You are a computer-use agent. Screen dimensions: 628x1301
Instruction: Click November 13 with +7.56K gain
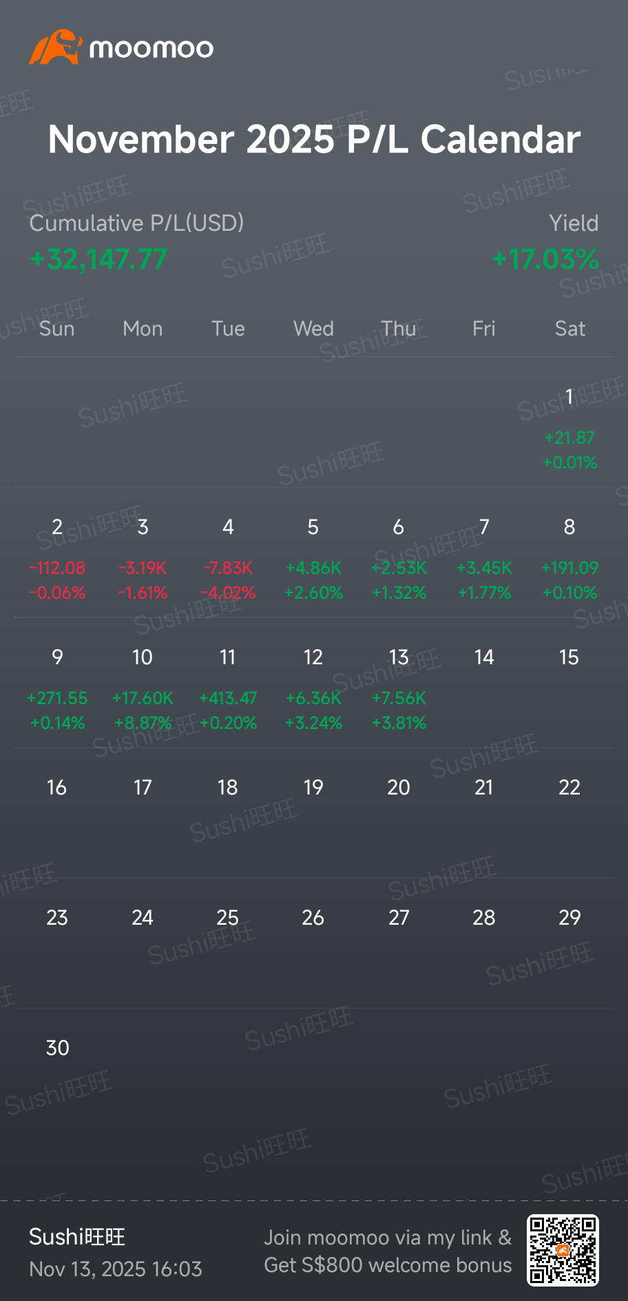click(x=399, y=689)
